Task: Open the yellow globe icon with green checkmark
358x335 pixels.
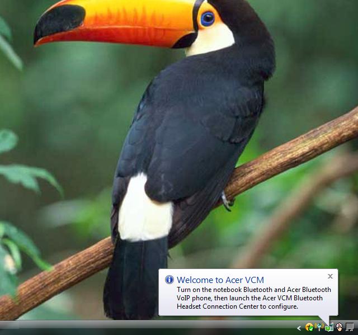Action: 309,327
